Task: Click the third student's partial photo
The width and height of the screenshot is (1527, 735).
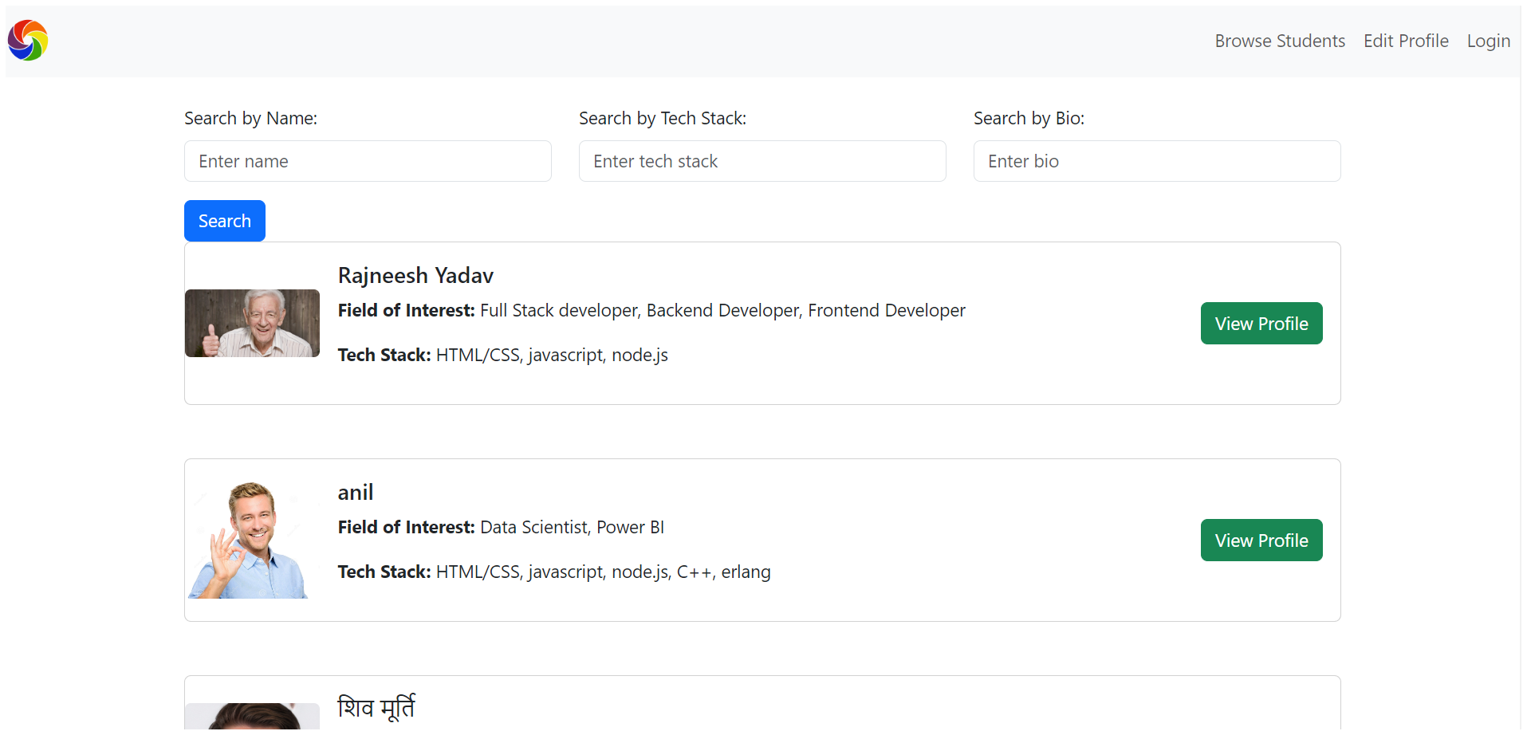Action: tap(252, 717)
